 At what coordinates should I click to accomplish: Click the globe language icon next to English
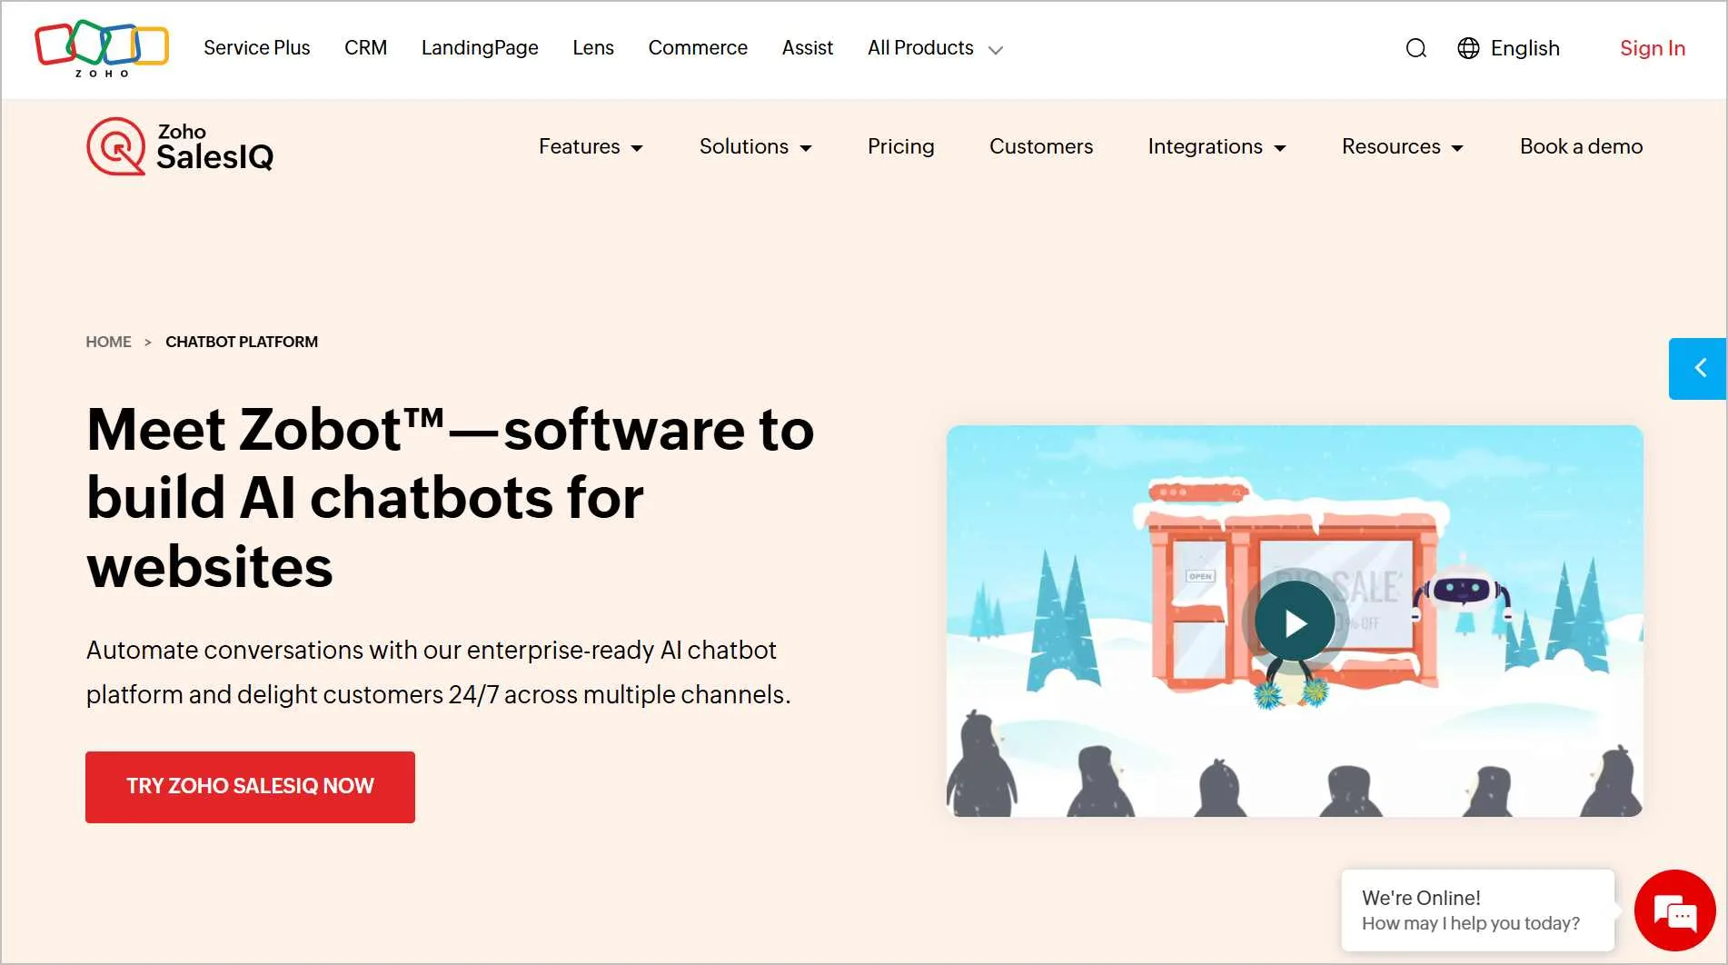(1468, 48)
